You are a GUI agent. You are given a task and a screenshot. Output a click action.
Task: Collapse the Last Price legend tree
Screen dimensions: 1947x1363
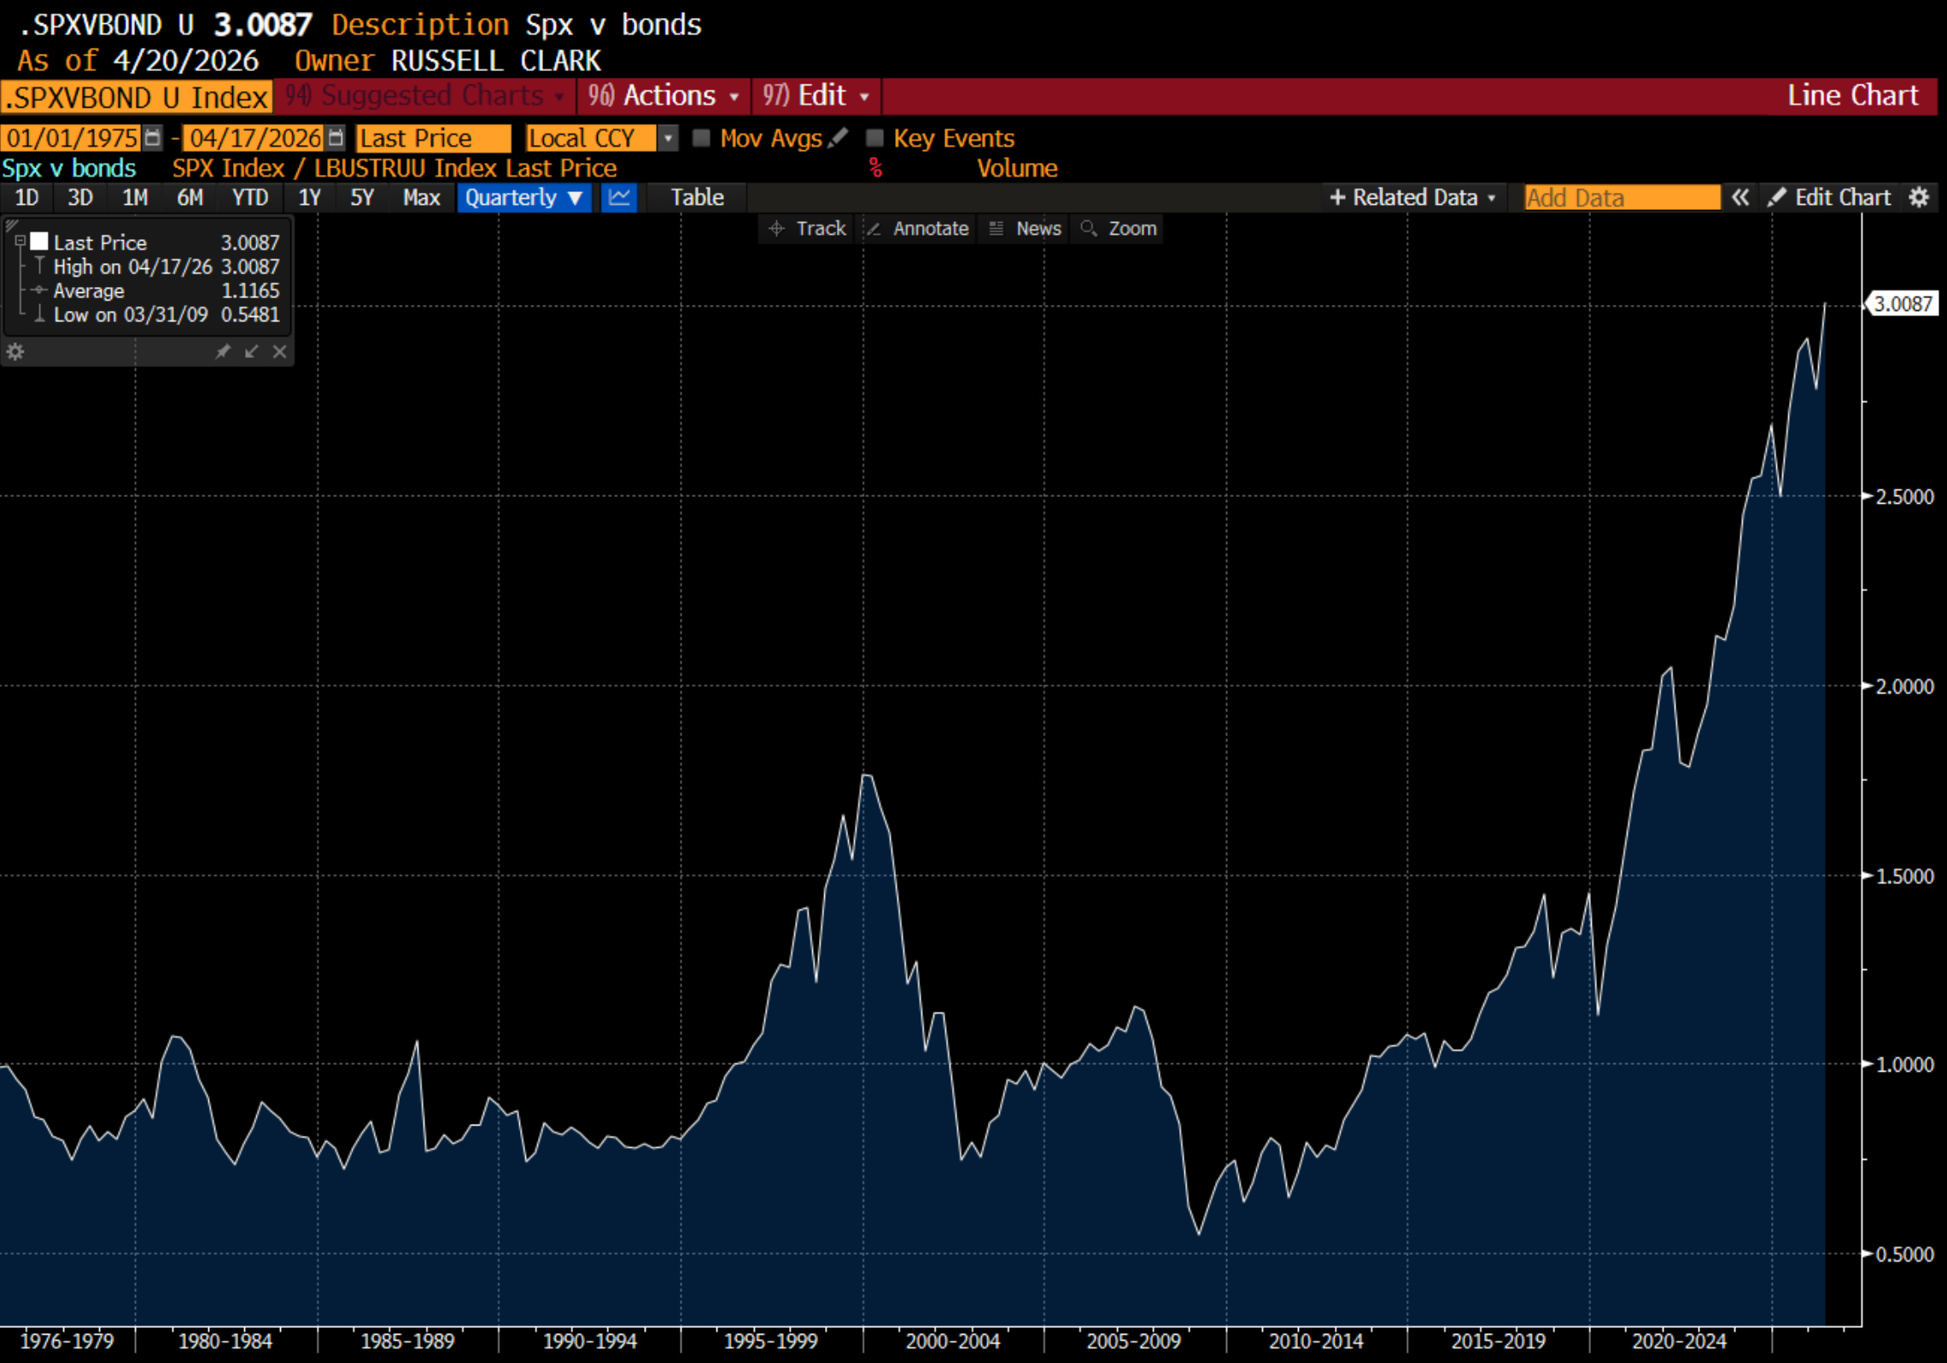(20, 242)
